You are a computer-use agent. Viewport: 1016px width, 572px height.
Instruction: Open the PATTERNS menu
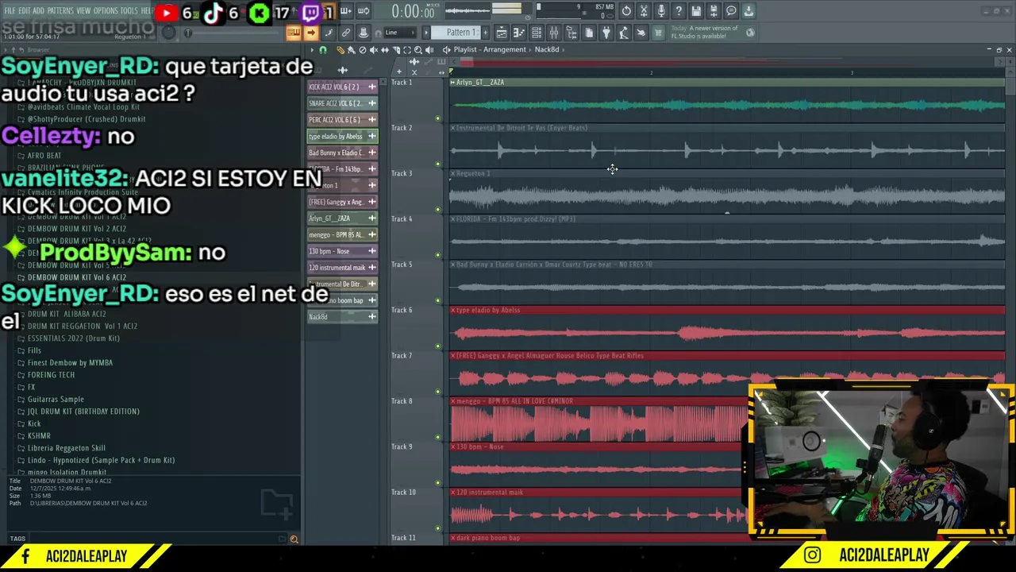tap(60, 11)
